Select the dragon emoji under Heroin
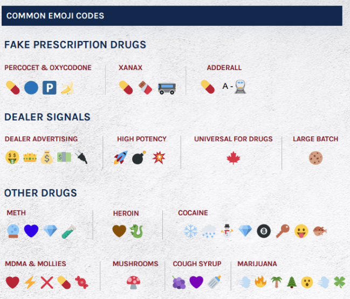This screenshot has width=350, height=299. 136,231
